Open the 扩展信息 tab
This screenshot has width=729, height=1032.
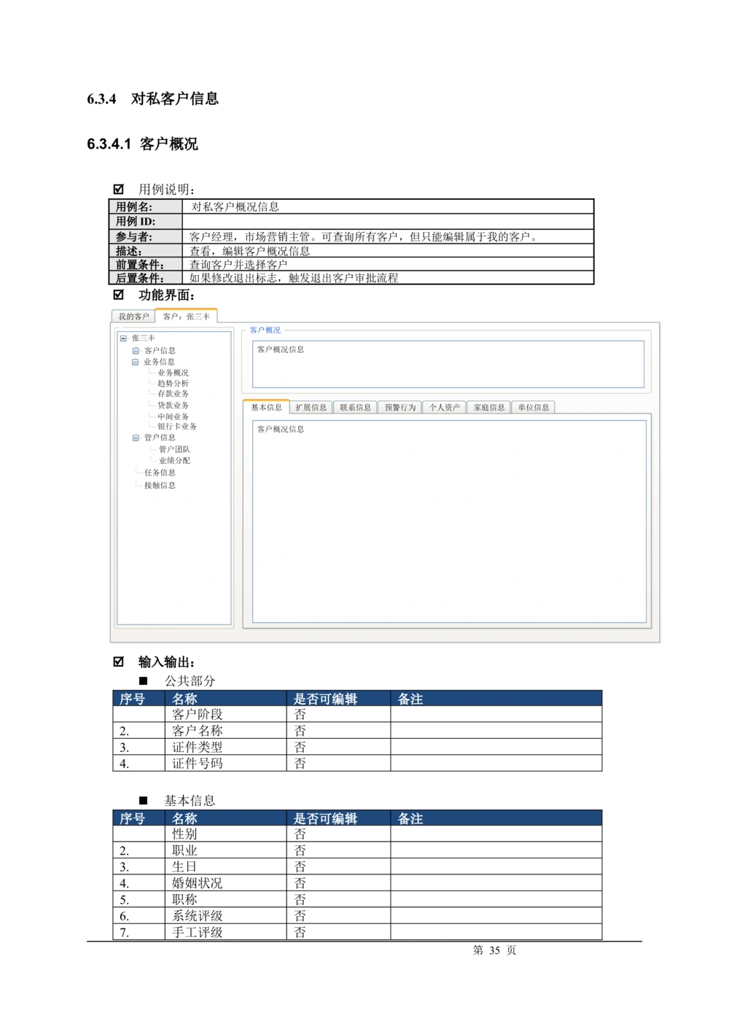[311, 408]
